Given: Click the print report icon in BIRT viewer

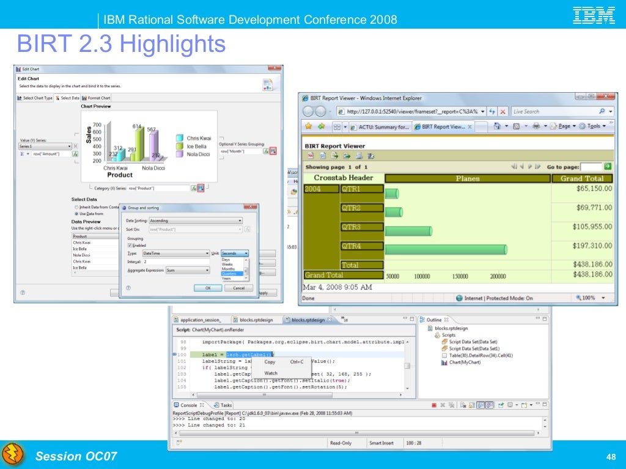Looking at the screenshot, I should coord(359,156).
